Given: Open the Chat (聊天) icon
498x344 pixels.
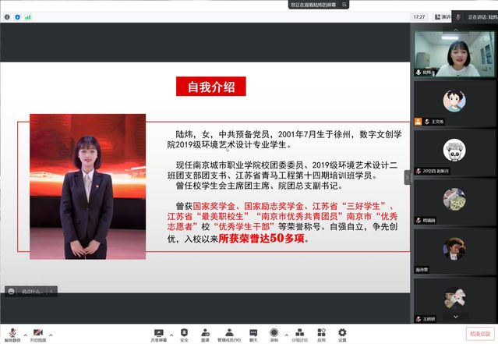Looking at the screenshot, I should [253, 333].
